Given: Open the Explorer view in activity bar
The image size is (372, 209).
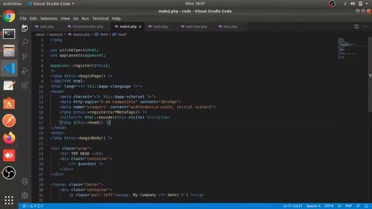Looking at the screenshot, I should tap(24, 28).
